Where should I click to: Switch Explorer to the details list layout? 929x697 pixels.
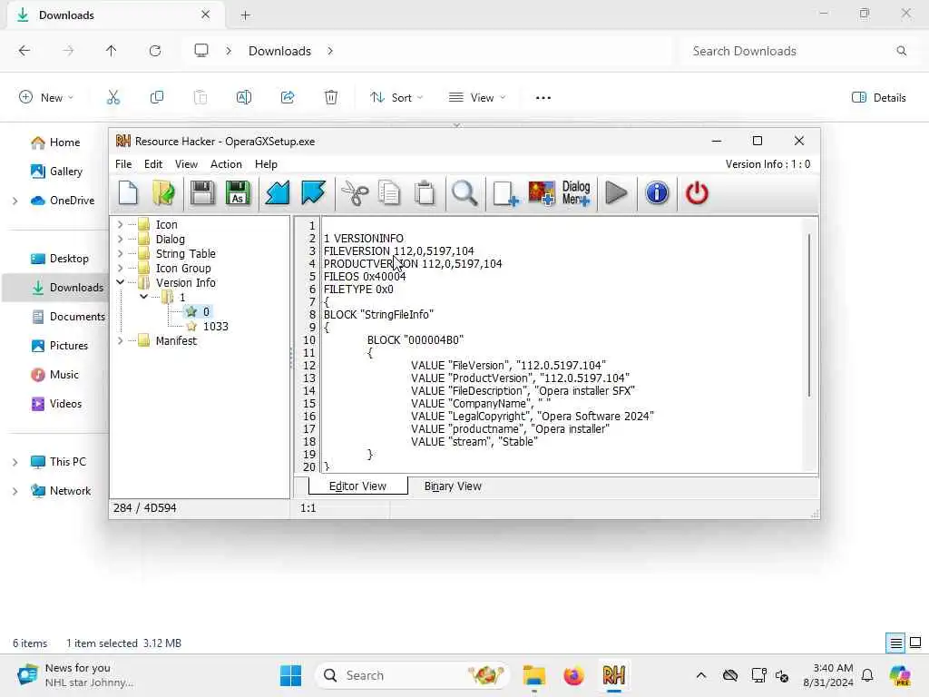click(x=895, y=643)
